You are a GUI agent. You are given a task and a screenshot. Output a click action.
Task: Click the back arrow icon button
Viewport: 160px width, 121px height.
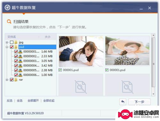pyautogui.click(x=123, y=102)
